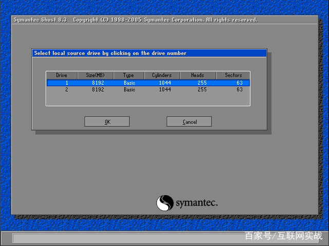Click the Size(MB) column header
Screen dimensions: 329x246
click(95, 75)
